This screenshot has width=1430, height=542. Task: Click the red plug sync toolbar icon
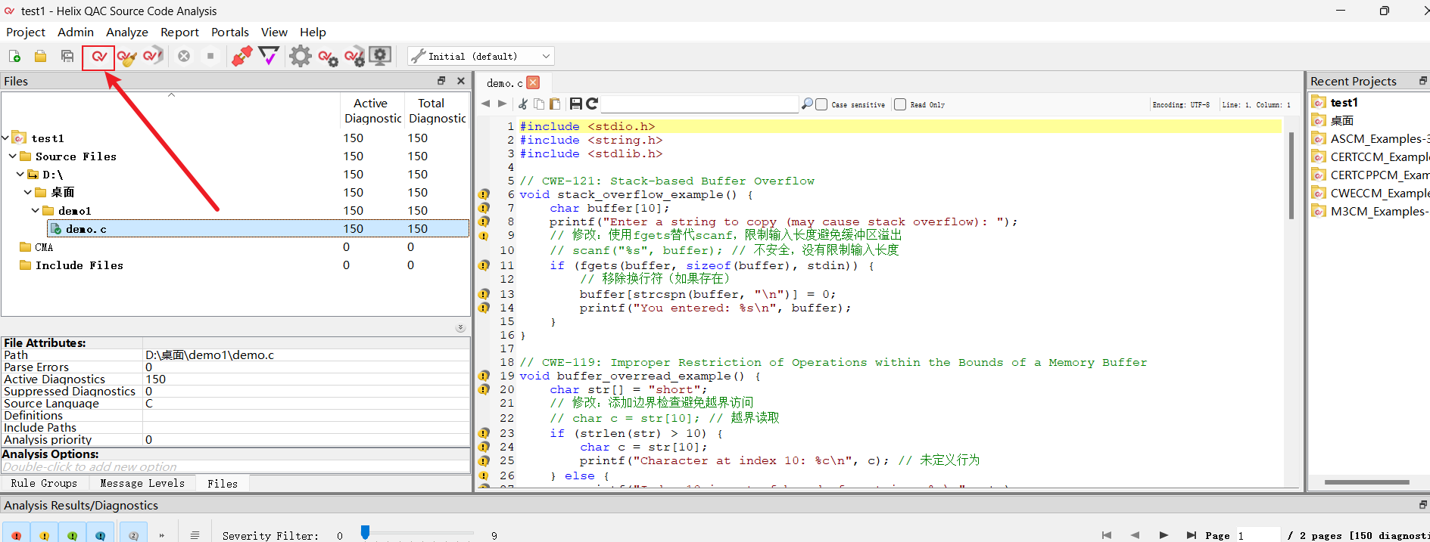click(x=241, y=56)
